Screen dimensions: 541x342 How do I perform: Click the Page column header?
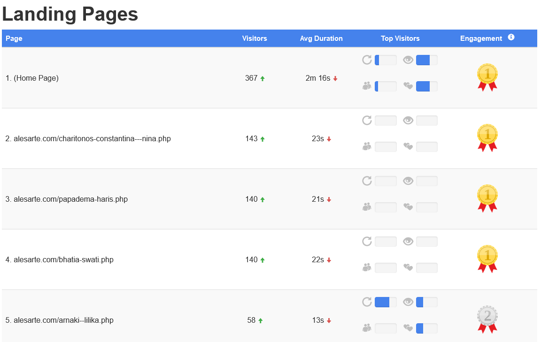pyautogui.click(x=14, y=38)
